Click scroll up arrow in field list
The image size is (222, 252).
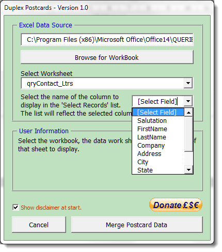[188, 113]
